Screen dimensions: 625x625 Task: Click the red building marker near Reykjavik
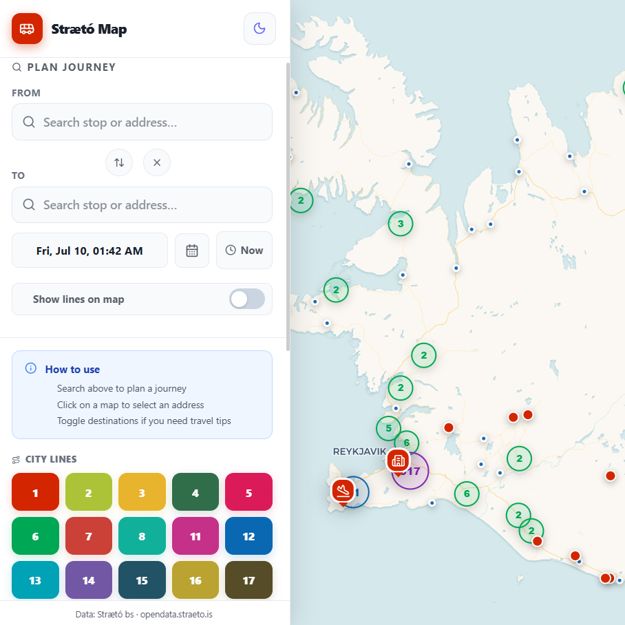398,460
